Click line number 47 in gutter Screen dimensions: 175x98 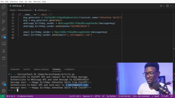coord(13,38)
